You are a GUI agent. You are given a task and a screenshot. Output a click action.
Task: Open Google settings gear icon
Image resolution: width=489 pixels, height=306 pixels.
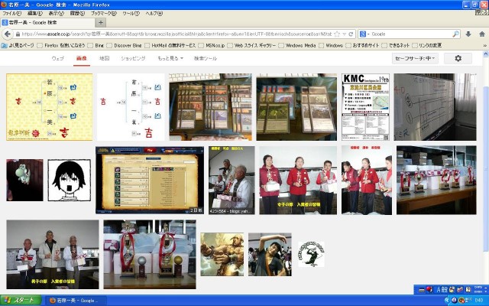[x=458, y=58]
